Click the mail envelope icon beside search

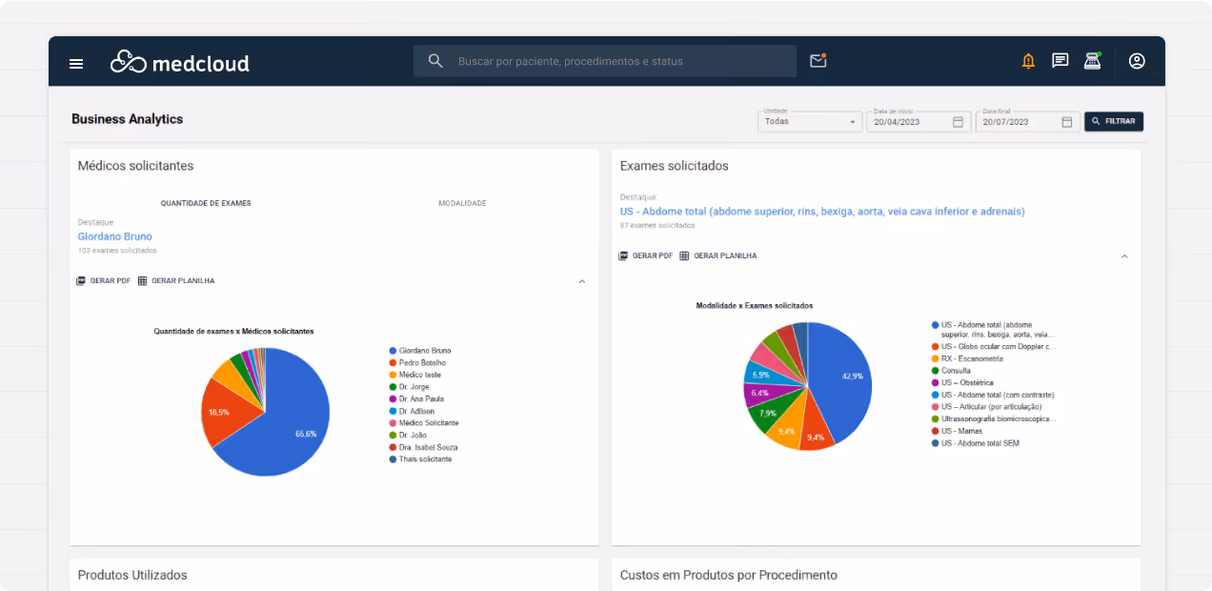coord(818,60)
